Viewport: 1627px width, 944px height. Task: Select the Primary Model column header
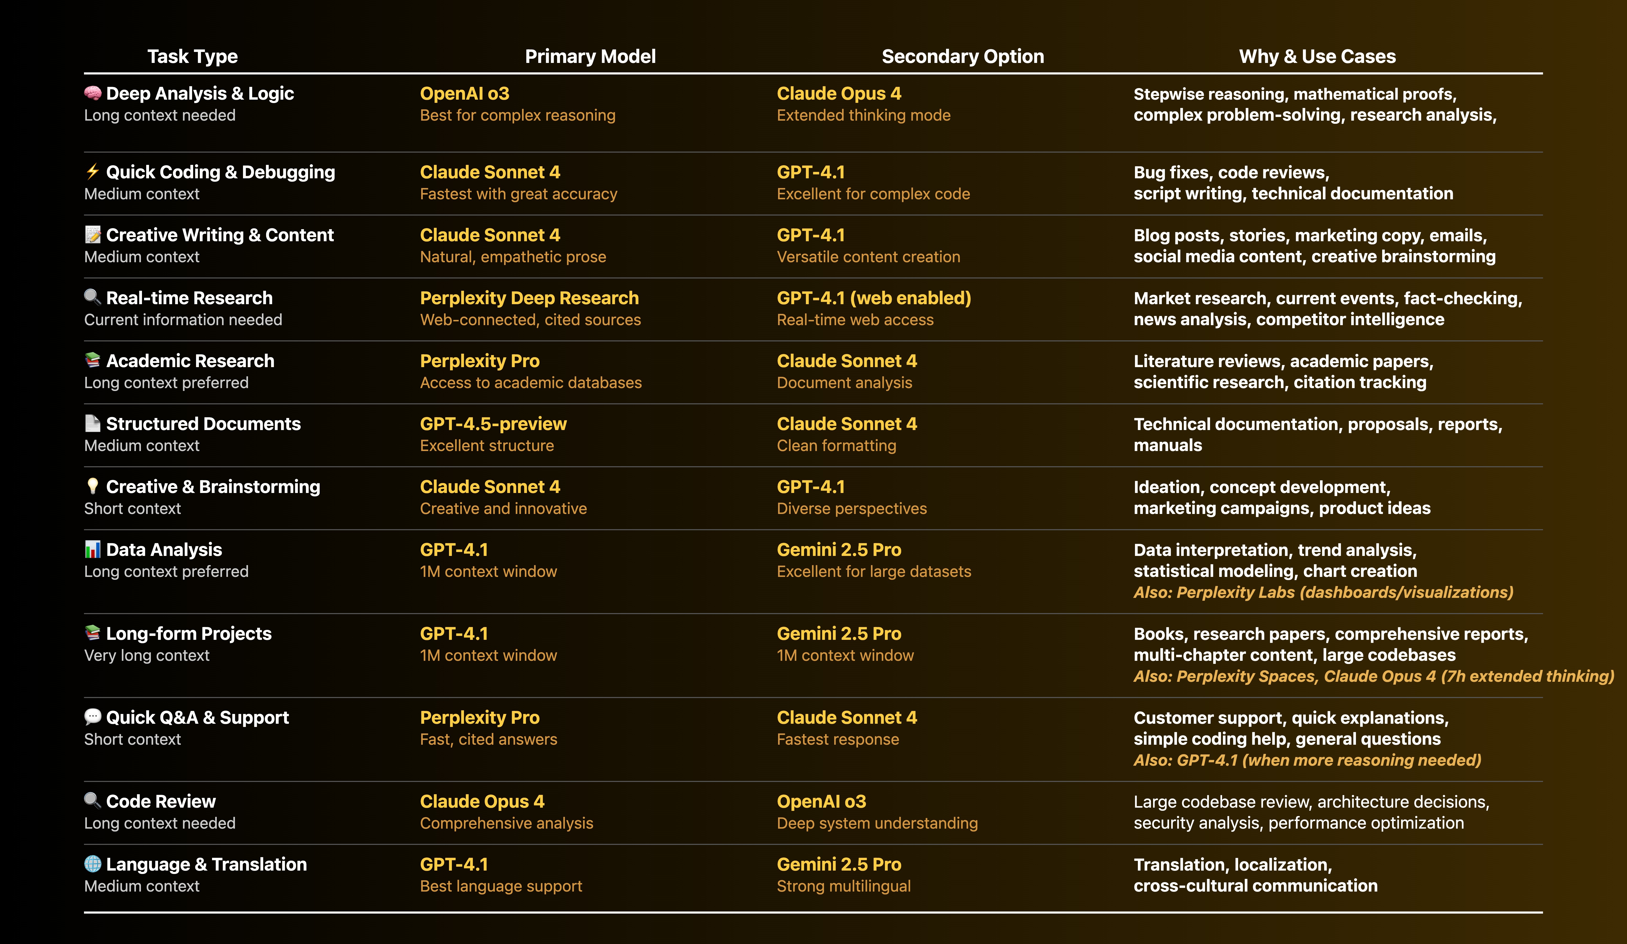(x=590, y=57)
